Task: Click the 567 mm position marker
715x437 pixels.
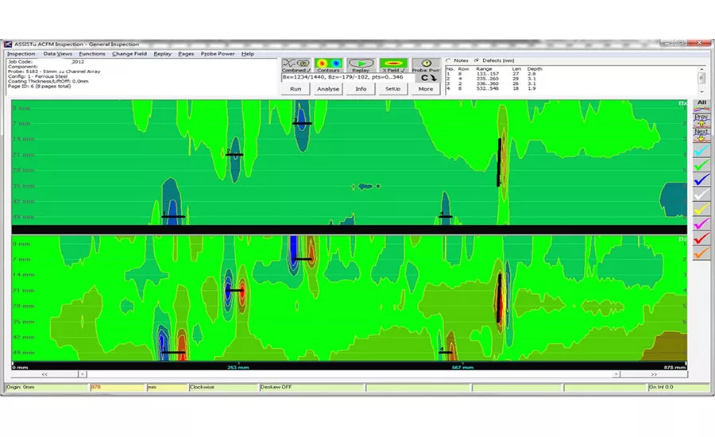Action: pos(462,367)
